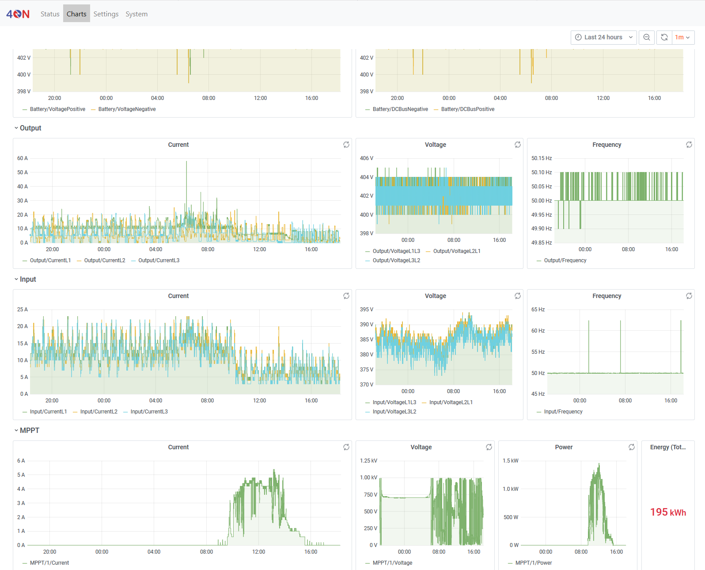Toggle MPPT/1/Power legend series
The height and width of the screenshot is (570, 705).
pyautogui.click(x=534, y=563)
